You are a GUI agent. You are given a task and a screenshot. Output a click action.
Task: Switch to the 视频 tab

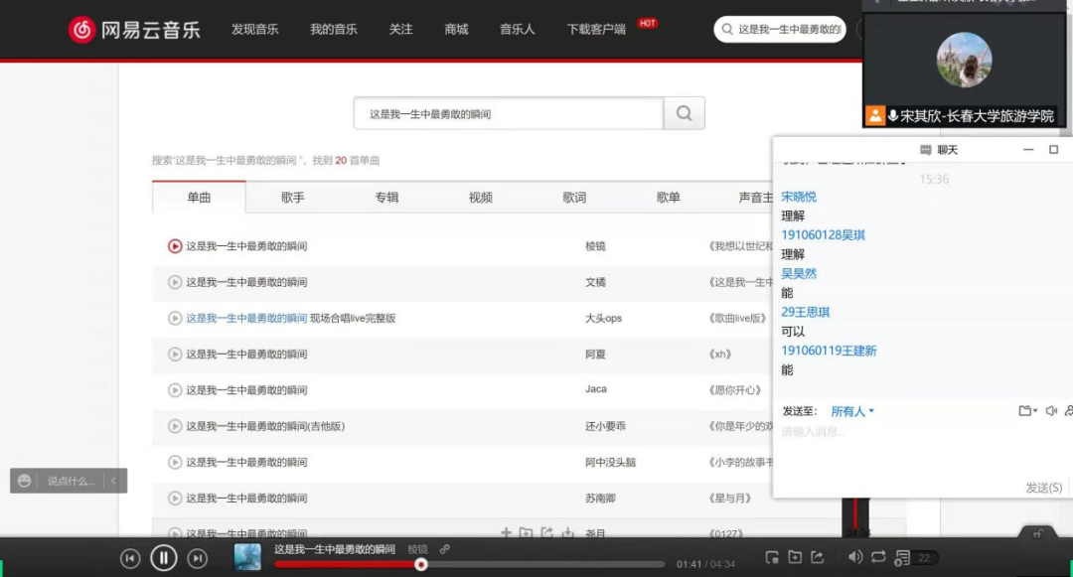point(481,198)
